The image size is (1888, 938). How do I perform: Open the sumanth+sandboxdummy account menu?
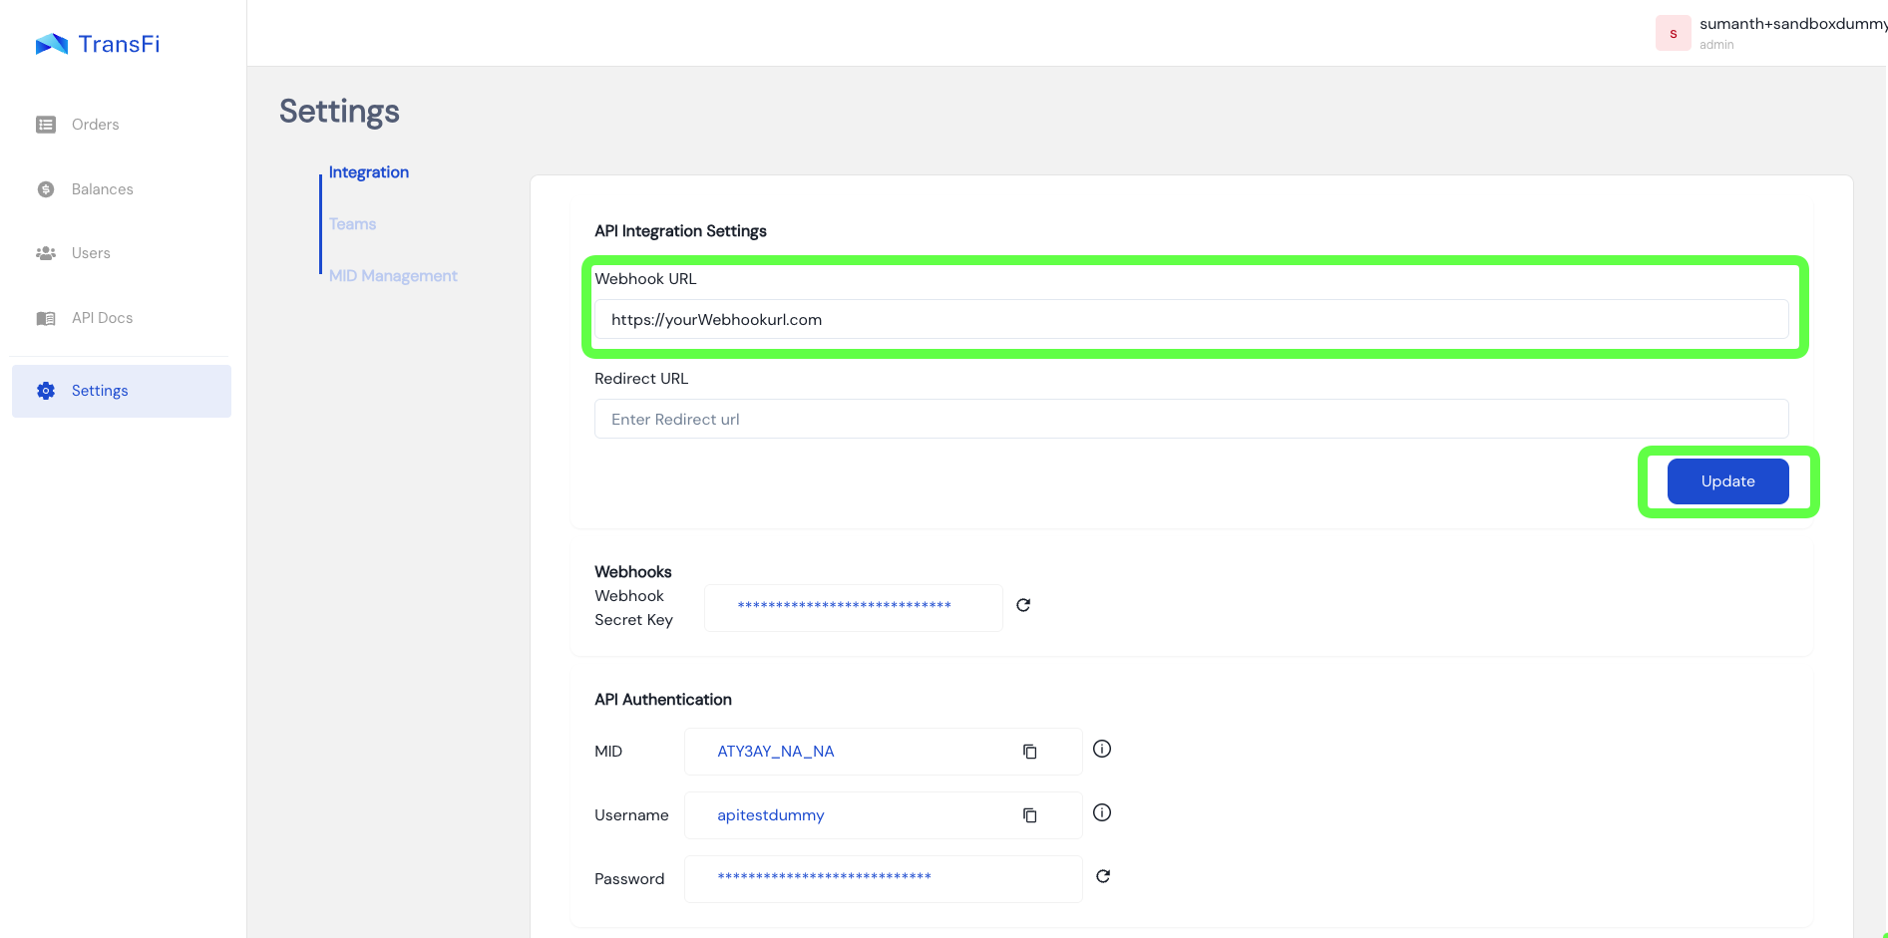point(1792,24)
